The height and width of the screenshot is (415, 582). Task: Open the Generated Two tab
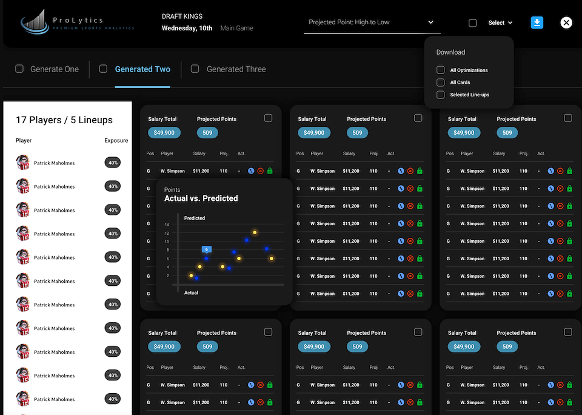tap(142, 69)
